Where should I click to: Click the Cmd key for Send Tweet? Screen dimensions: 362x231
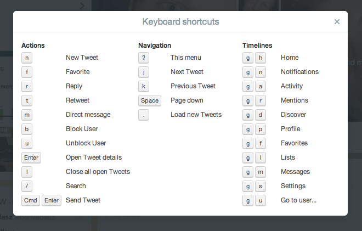pyautogui.click(x=31, y=200)
